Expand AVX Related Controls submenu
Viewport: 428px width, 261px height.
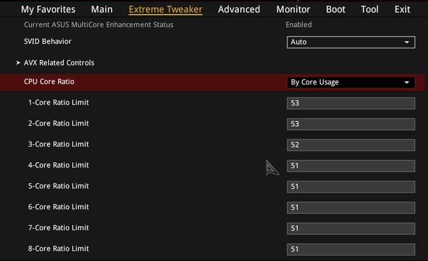[59, 63]
